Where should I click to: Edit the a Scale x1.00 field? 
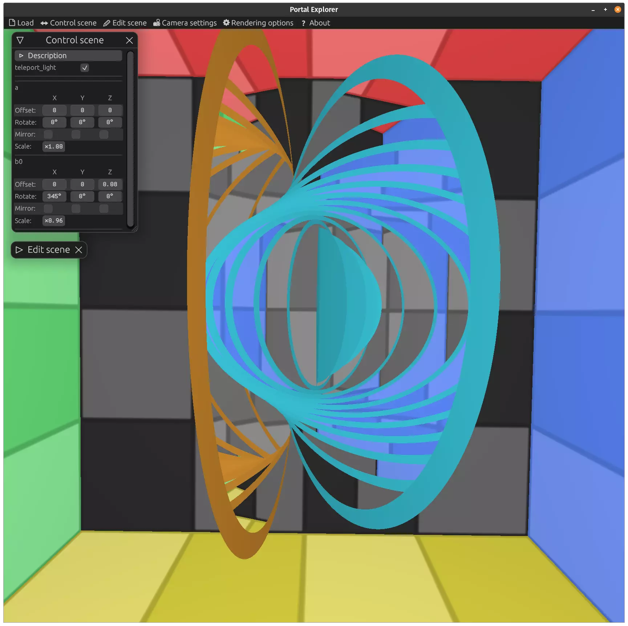(x=54, y=147)
